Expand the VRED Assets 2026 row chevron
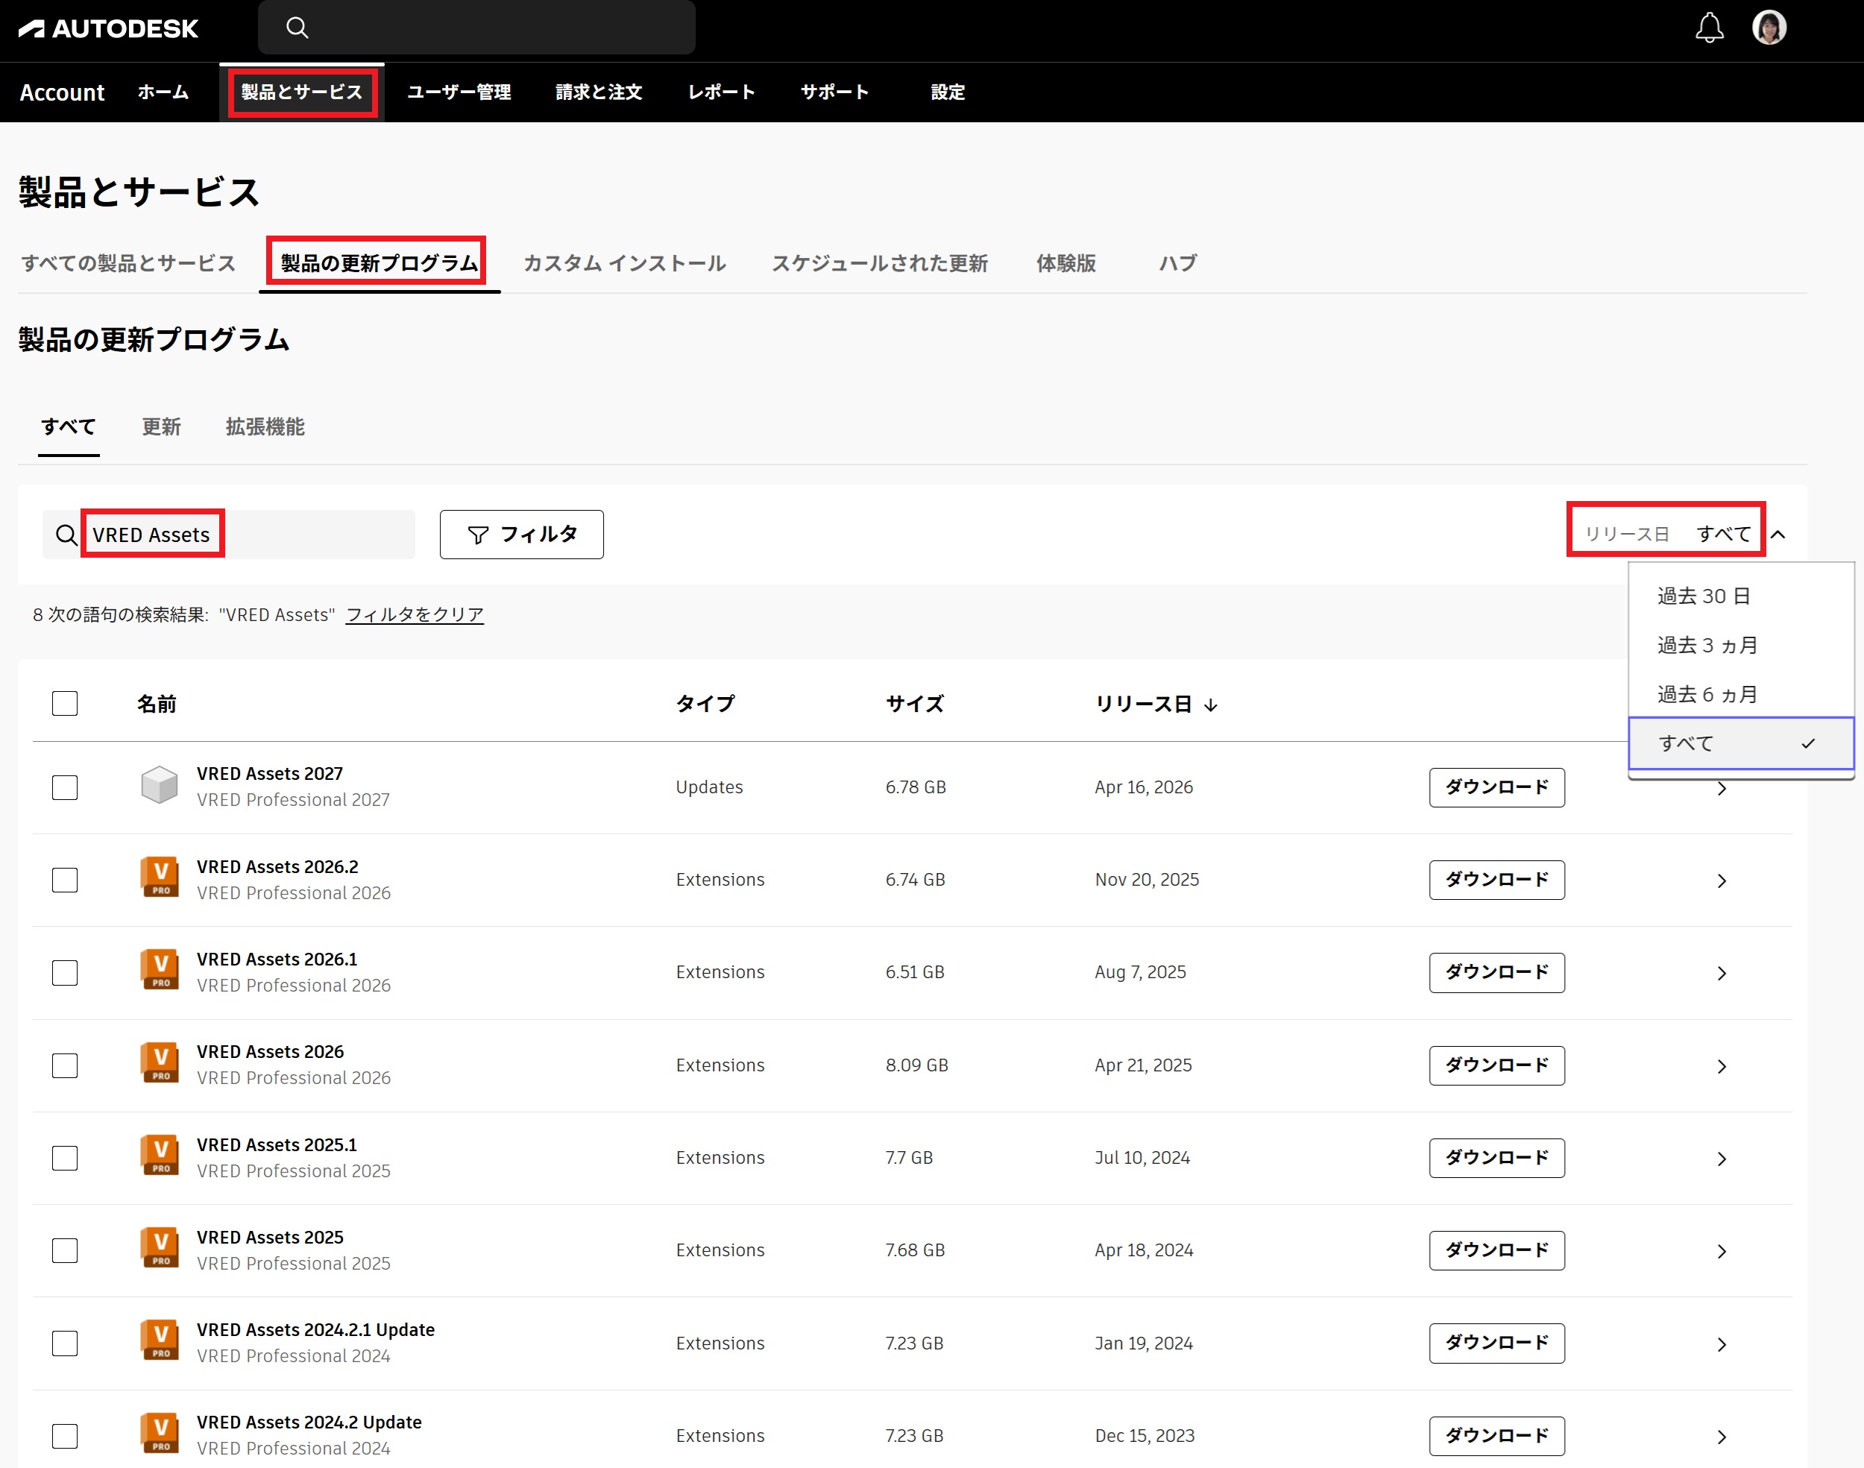The image size is (1864, 1468). [x=1722, y=1065]
